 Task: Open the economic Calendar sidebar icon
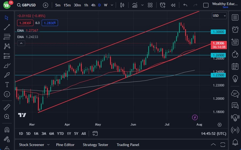point(235,66)
